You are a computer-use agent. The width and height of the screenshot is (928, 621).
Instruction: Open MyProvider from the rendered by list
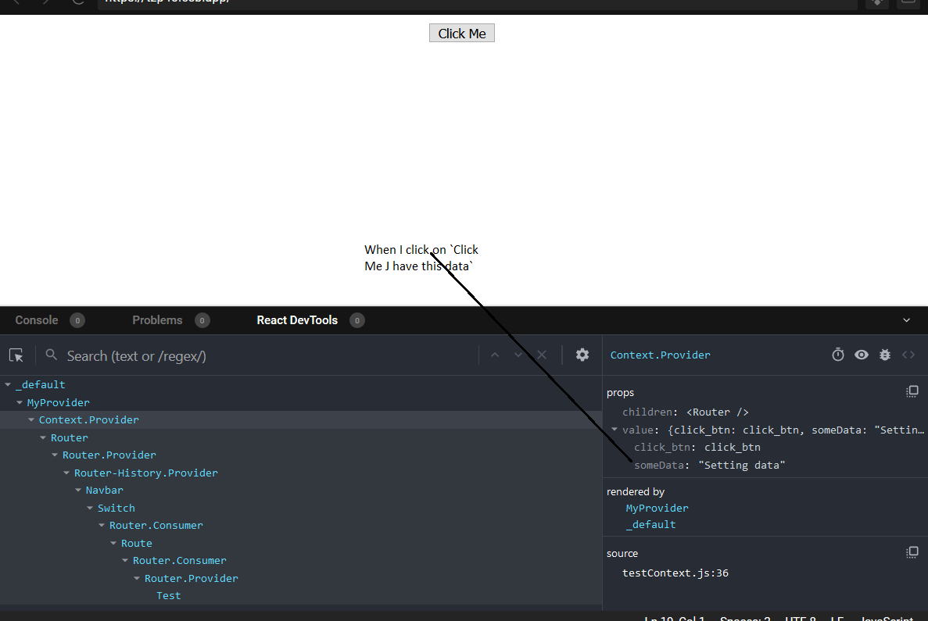click(657, 508)
